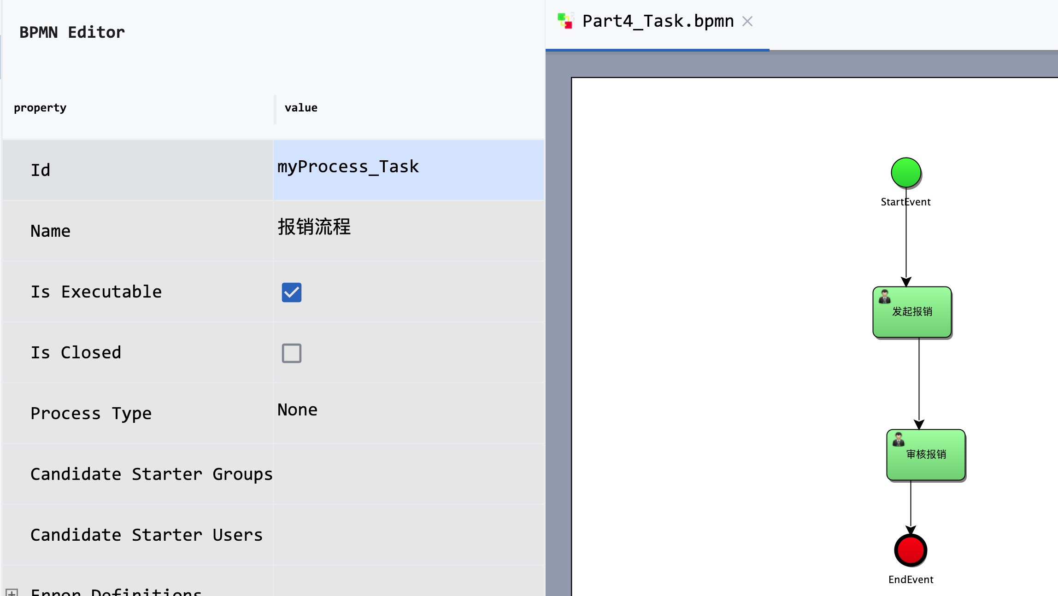Click the user icon on 发起报销 task
The width and height of the screenshot is (1058, 596).
coord(885,296)
